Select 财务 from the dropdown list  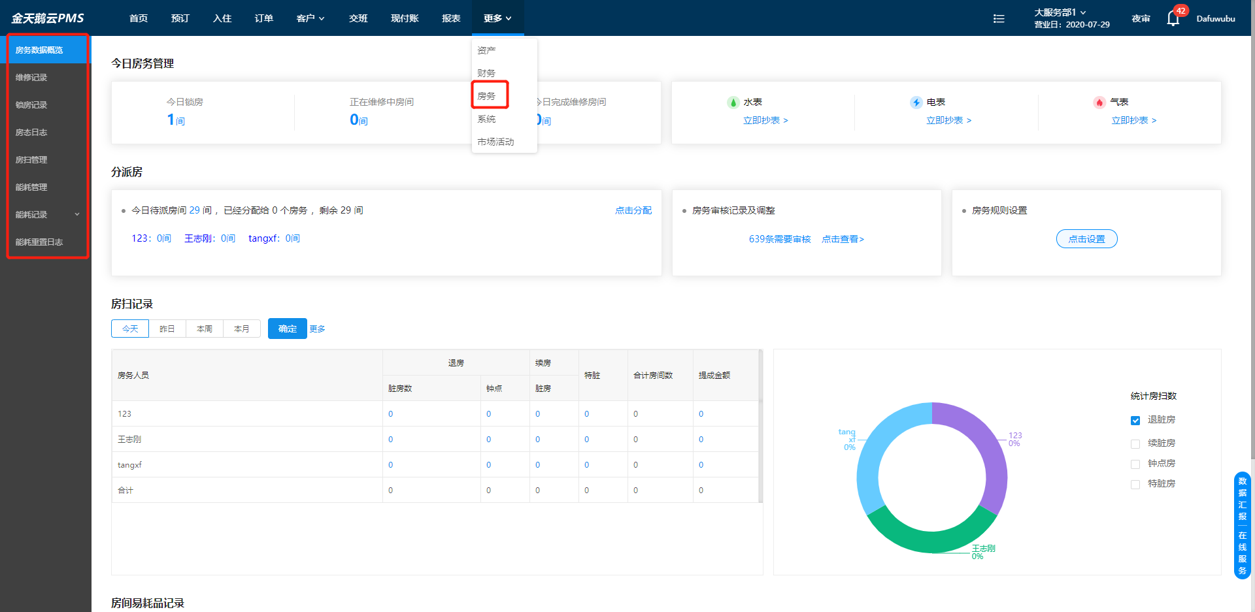coord(504,73)
